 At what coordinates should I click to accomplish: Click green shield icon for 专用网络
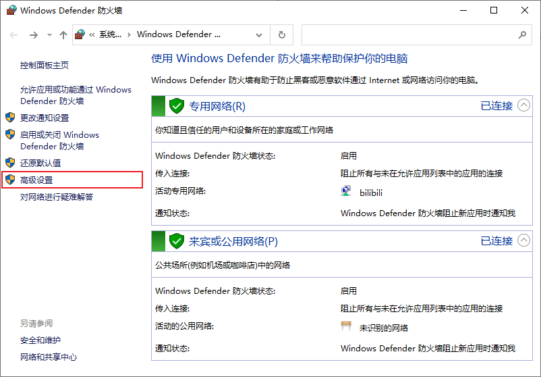pos(177,106)
